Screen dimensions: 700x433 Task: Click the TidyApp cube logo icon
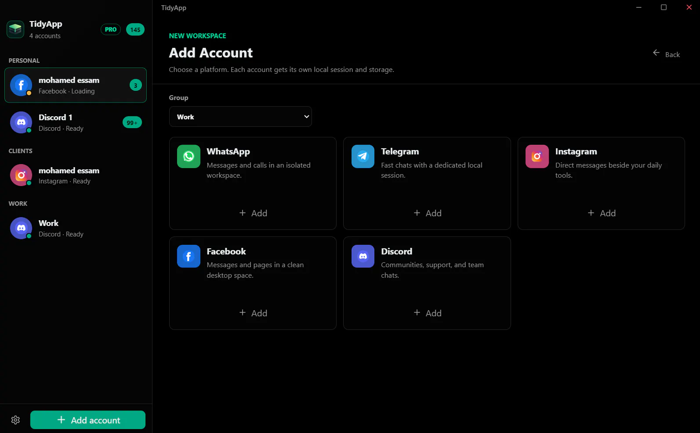pyautogui.click(x=15, y=29)
